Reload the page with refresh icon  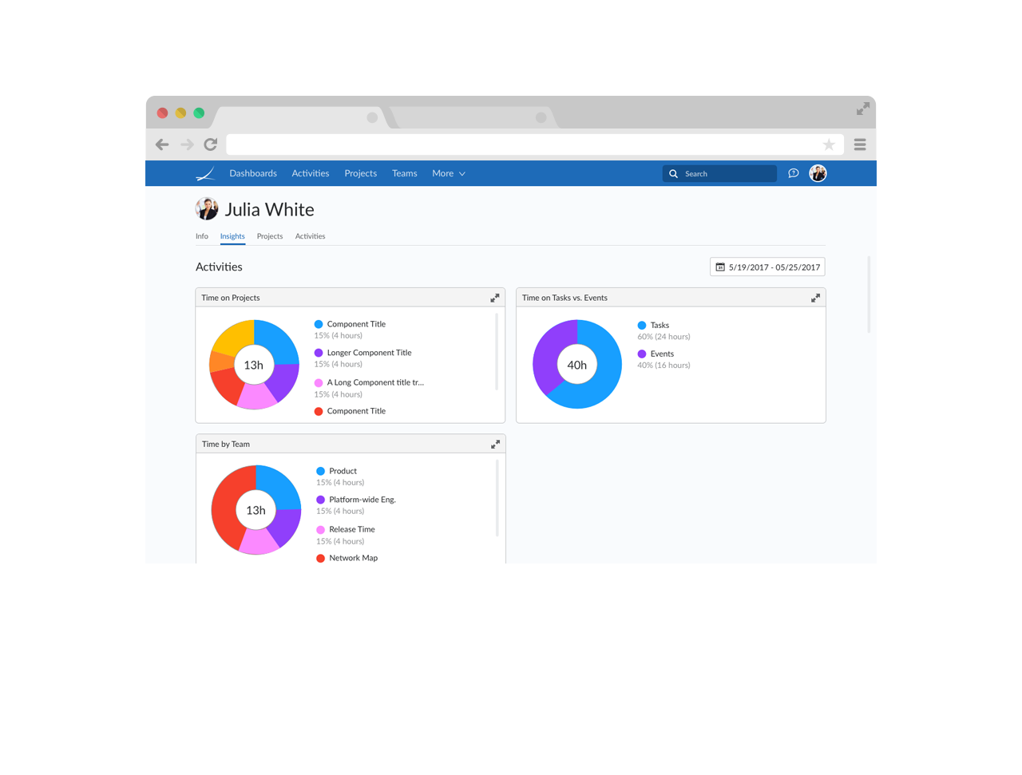click(x=211, y=144)
